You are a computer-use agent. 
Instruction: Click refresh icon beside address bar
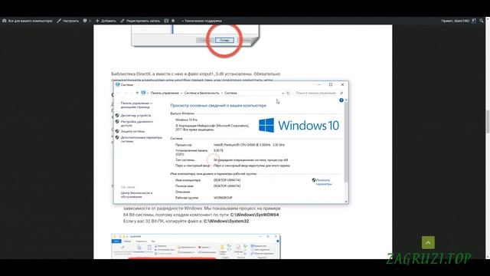pyautogui.click(x=288, y=93)
